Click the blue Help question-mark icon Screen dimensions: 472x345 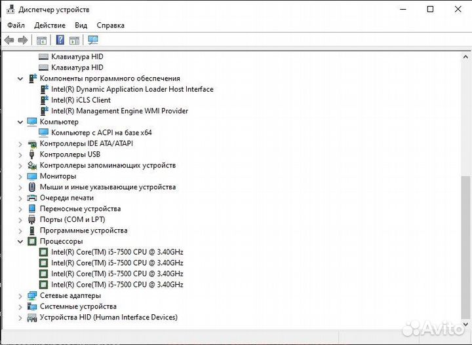(x=60, y=40)
